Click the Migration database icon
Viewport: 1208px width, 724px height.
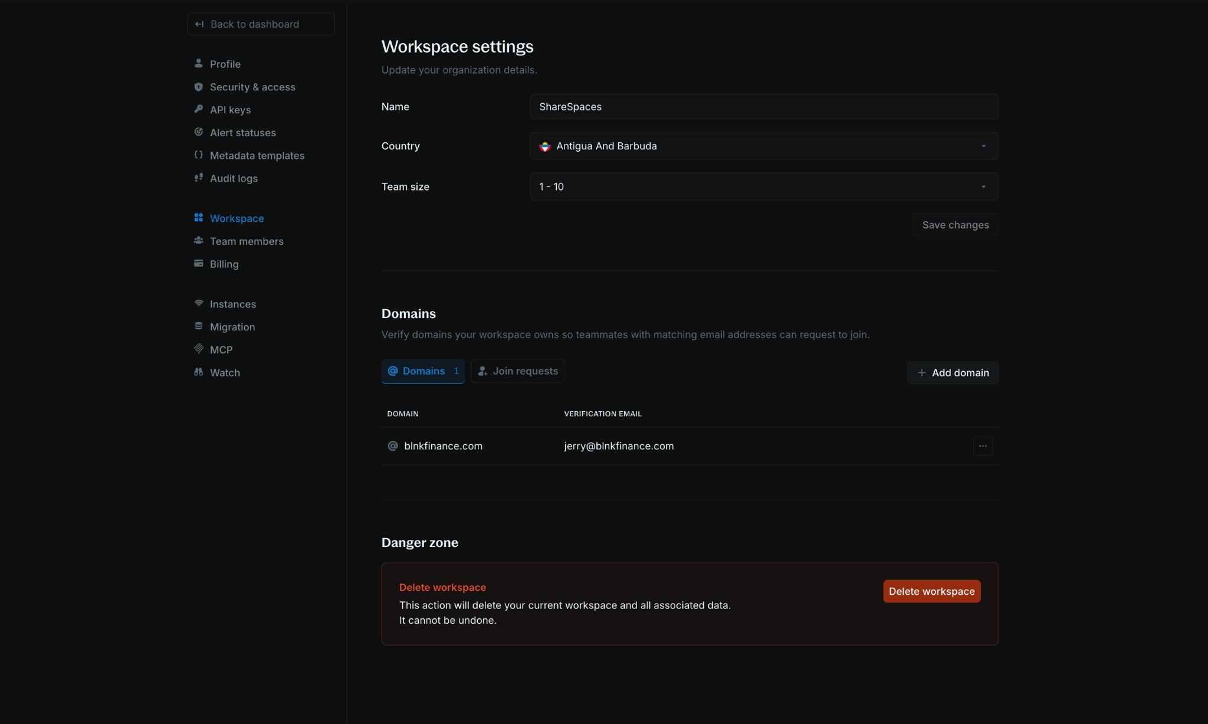199,326
